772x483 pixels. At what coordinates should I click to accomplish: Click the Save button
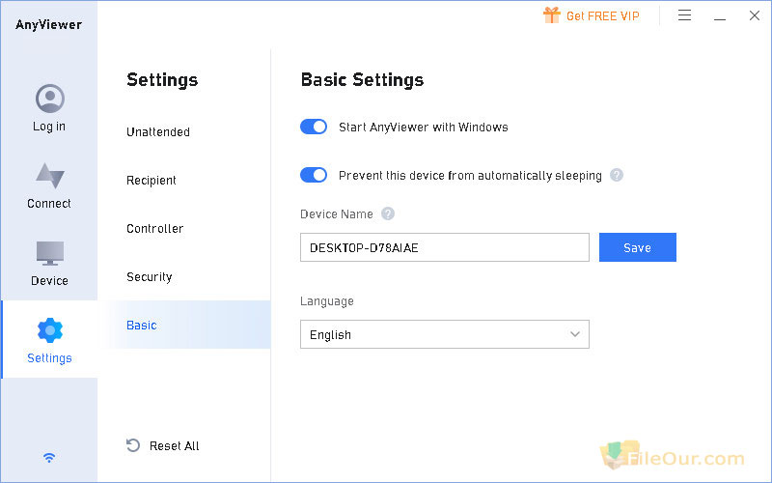(638, 247)
